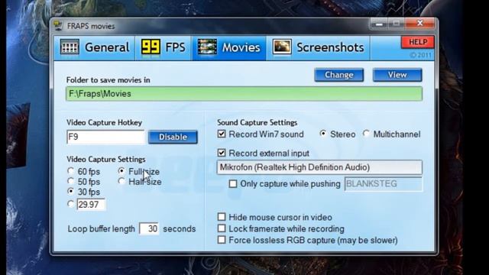The width and height of the screenshot is (489, 275).
Task: Open the red HELP button
Action: coord(418,42)
